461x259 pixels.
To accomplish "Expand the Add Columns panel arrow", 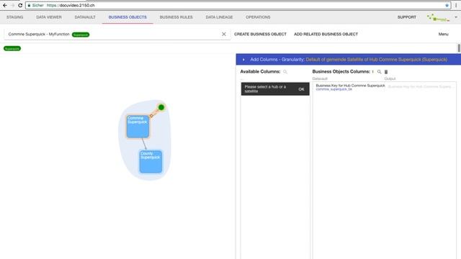I will [243, 60].
